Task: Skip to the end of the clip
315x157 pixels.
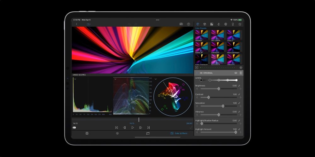Action: pos(148,127)
